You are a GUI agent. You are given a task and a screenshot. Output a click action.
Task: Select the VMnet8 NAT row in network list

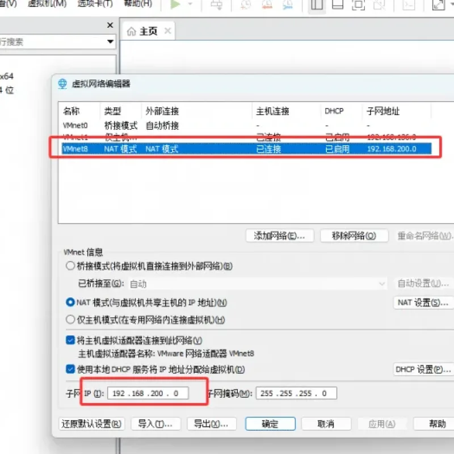(x=247, y=149)
